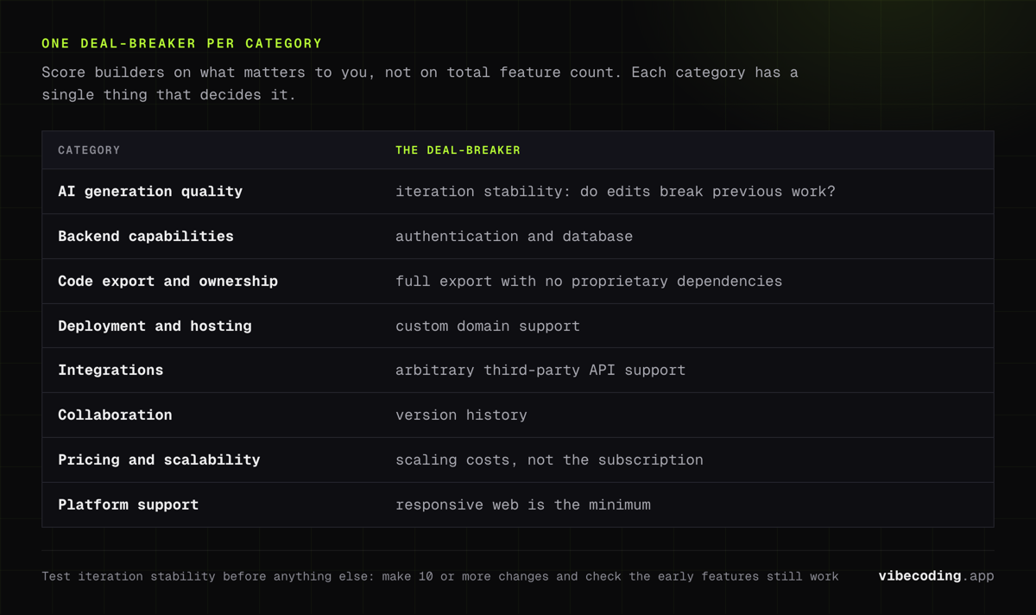Select the 'Pricing and scalability' cell
1036x615 pixels.
click(159, 460)
